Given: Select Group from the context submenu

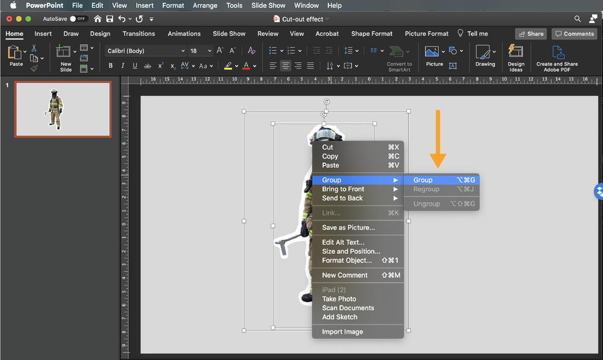Looking at the screenshot, I should tap(423, 180).
